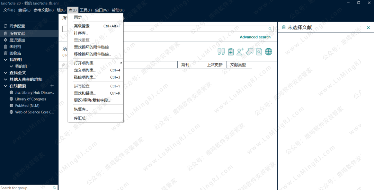374x190 pixels.
Task: Click the globe online search icon
Action: tap(269, 52)
